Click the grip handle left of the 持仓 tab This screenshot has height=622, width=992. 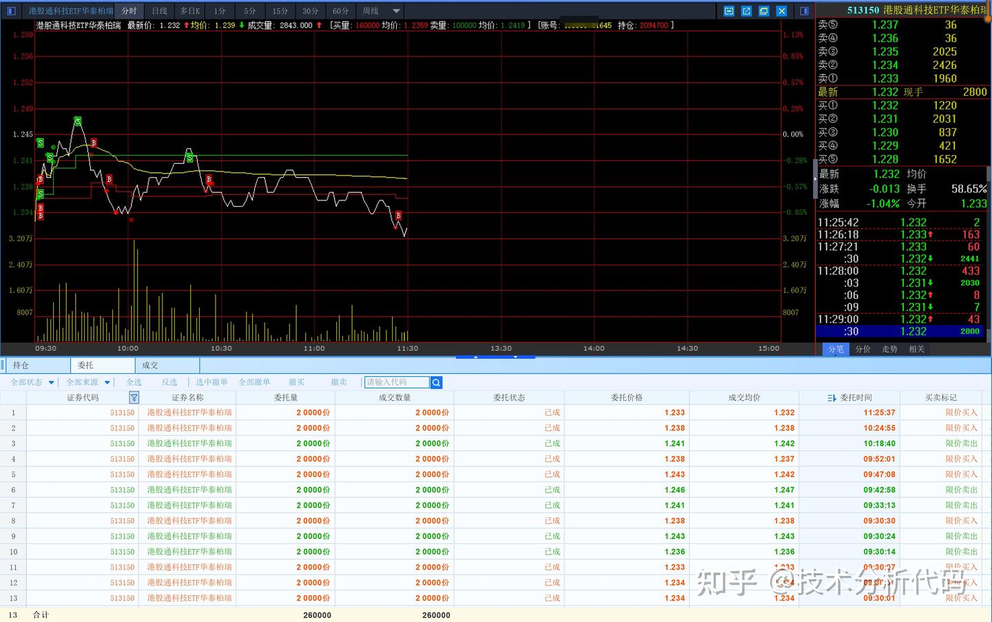[x=3, y=365]
